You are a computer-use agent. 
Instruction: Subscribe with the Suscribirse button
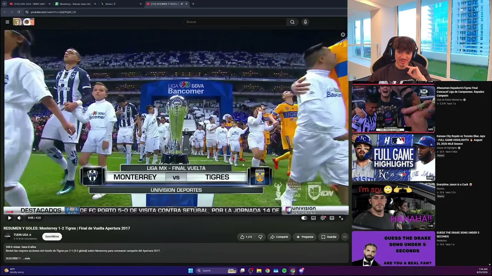click(52, 237)
